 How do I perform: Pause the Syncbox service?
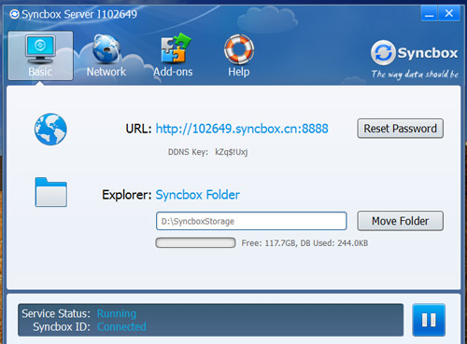429,320
